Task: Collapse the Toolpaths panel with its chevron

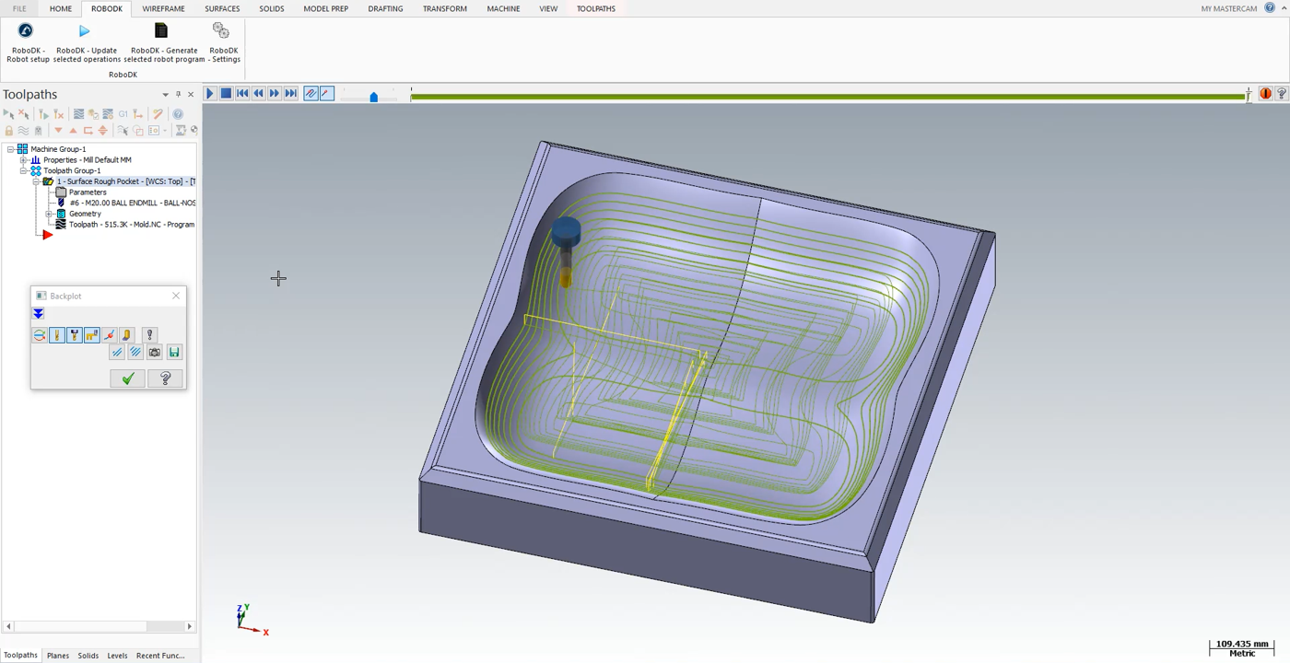Action: coord(165,93)
